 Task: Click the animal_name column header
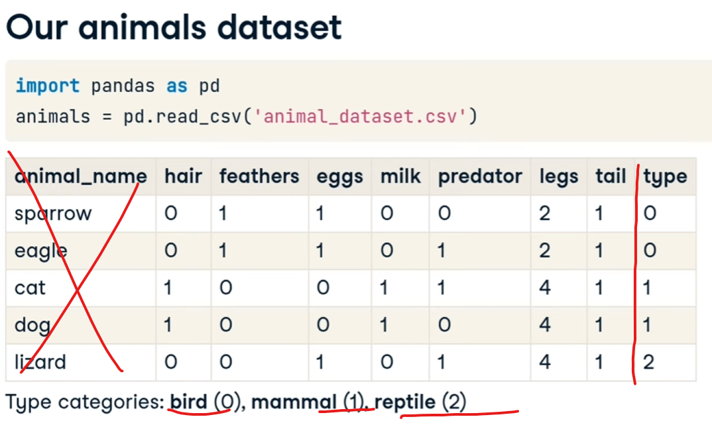(80, 176)
